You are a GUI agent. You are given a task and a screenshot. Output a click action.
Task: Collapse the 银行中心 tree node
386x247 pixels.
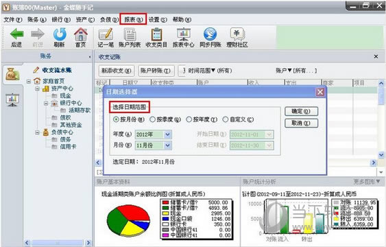[x=46, y=103]
